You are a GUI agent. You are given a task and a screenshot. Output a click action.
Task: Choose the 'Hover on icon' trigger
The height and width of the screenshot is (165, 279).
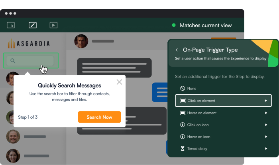[223, 137]
